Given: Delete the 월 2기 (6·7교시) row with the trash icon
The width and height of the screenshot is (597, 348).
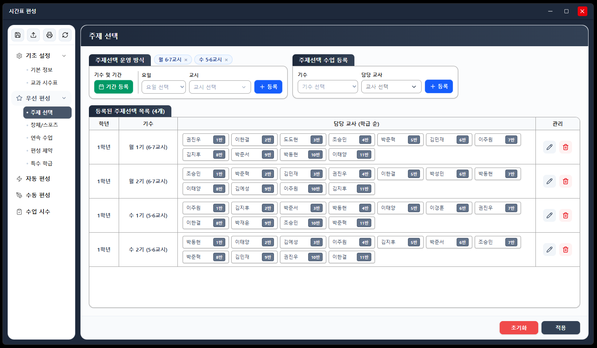Looking at the screenshot, I should [x=566, y=181].
